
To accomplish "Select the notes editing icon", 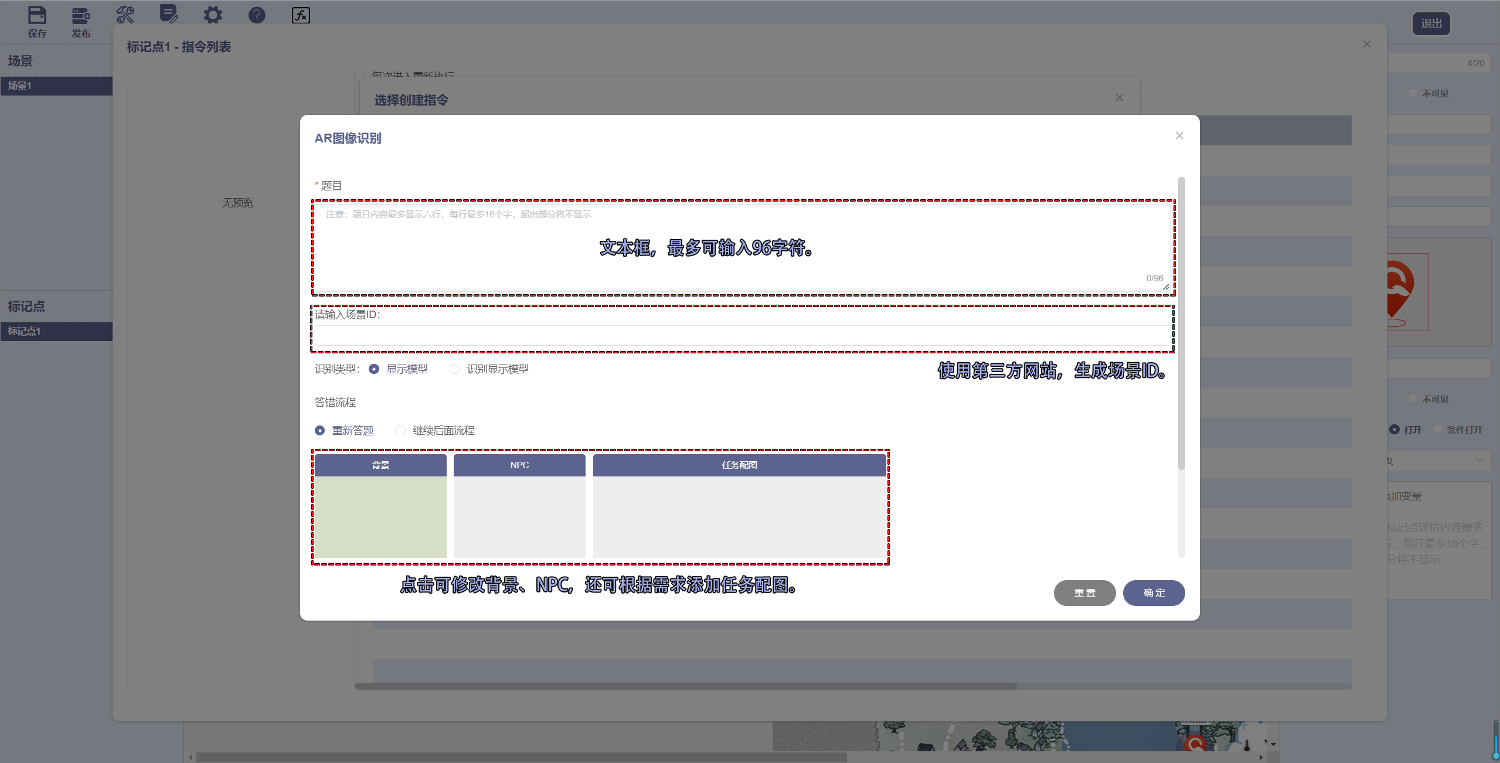I will (x=169, y=15).
